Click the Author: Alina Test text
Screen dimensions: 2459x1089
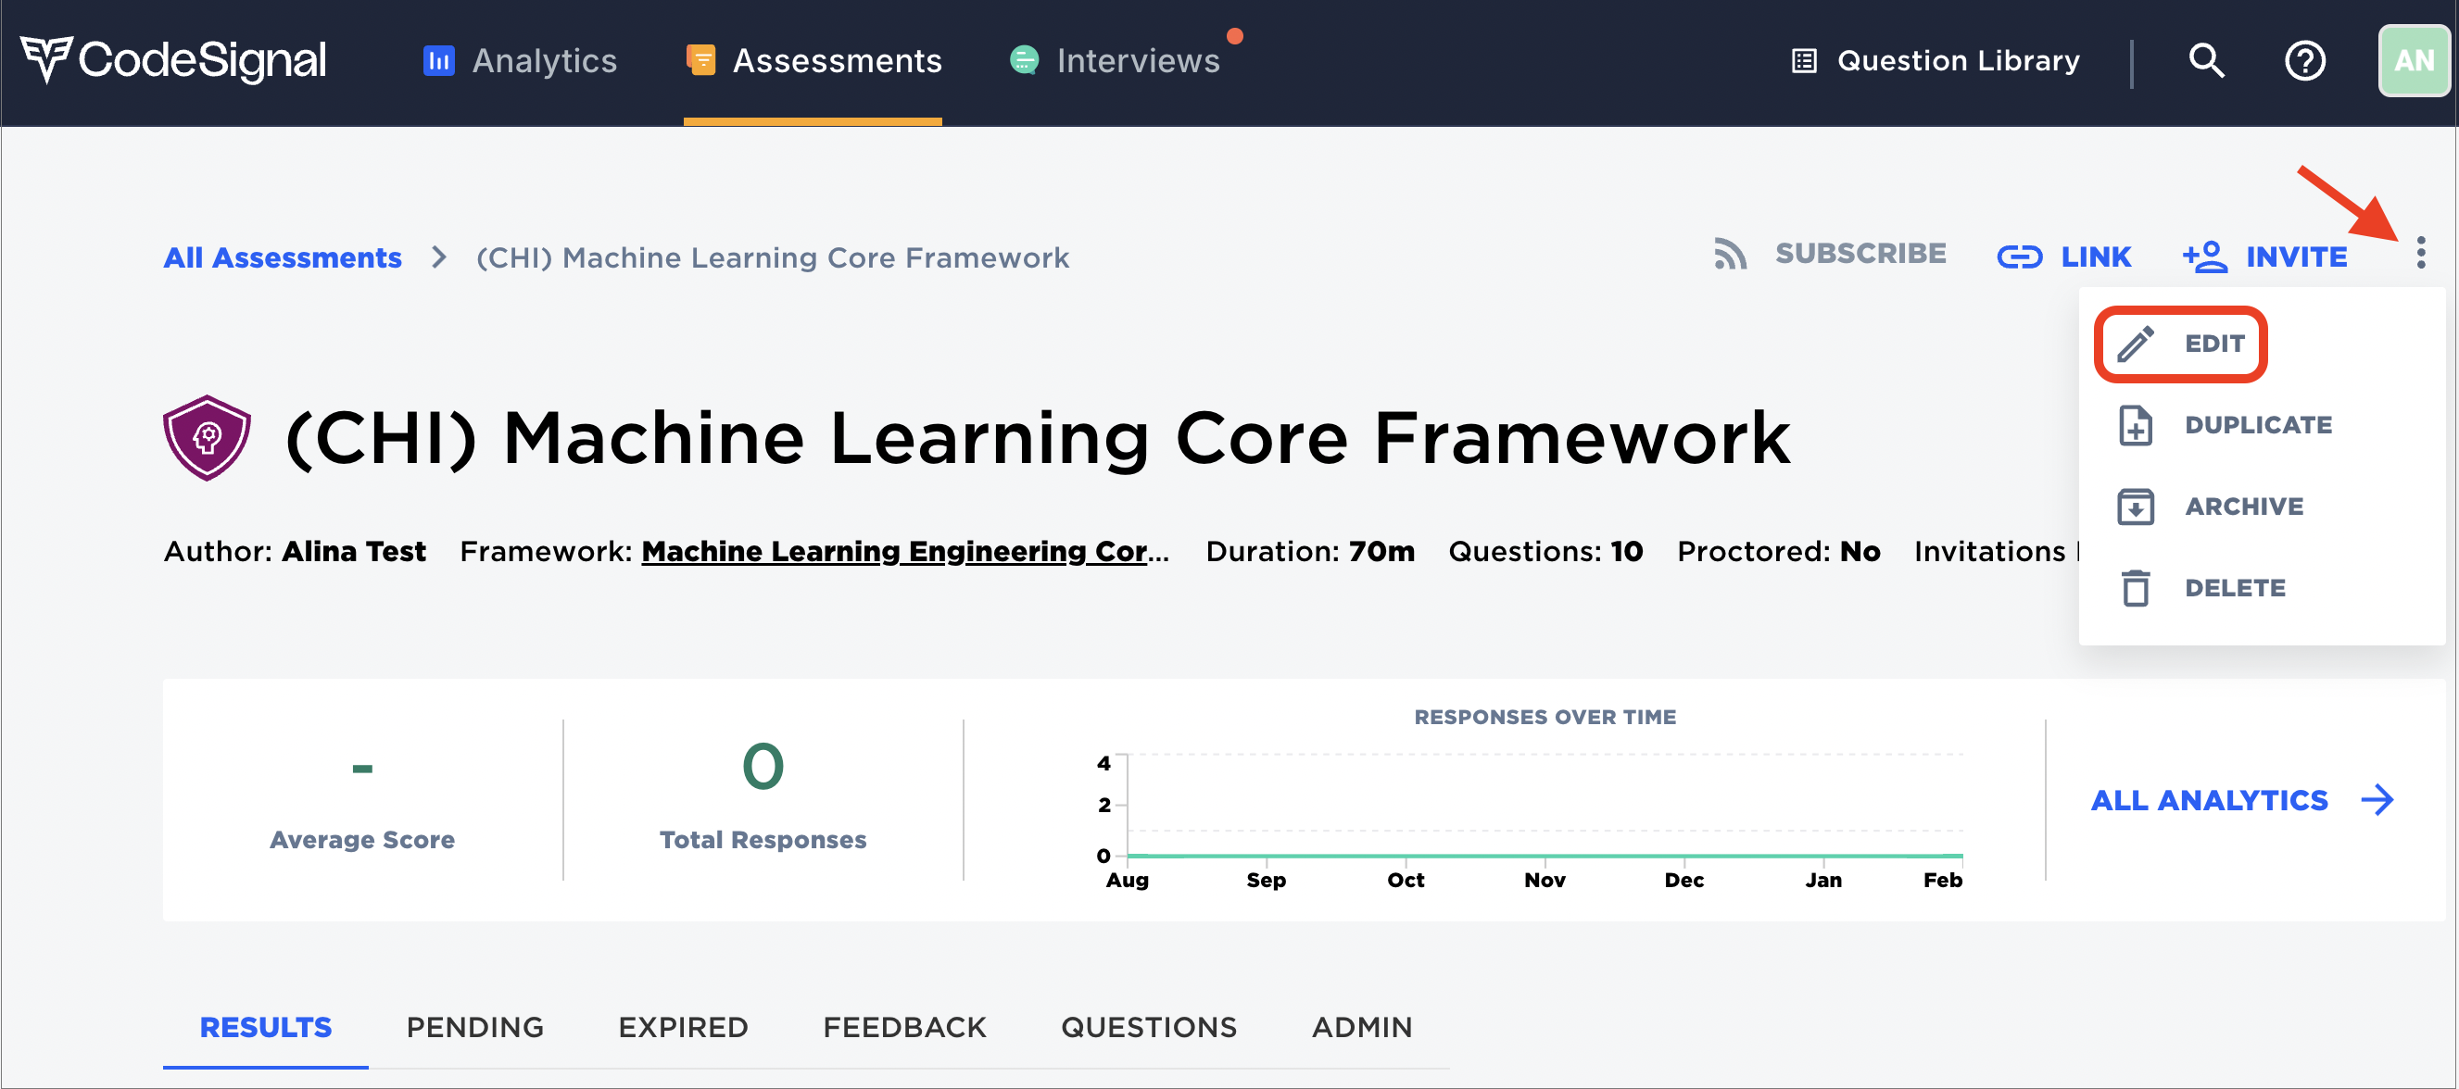point(295,552)
